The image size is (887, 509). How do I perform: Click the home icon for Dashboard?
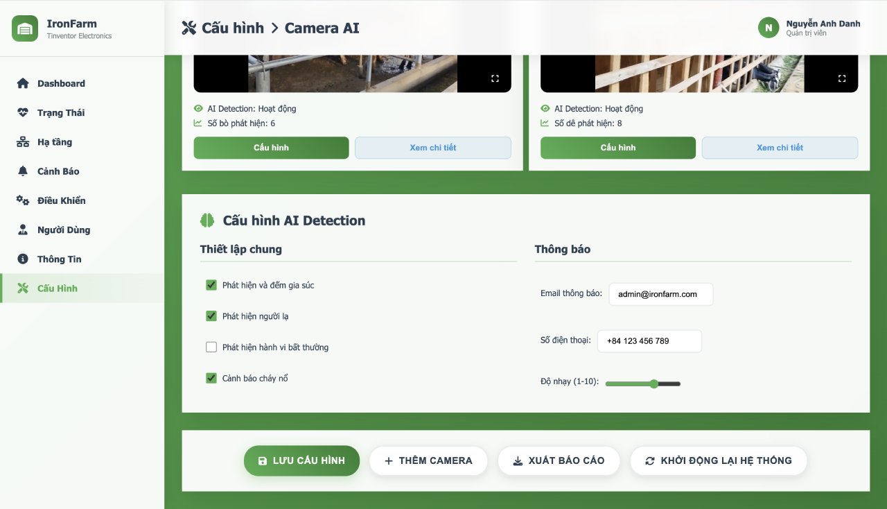23,84
